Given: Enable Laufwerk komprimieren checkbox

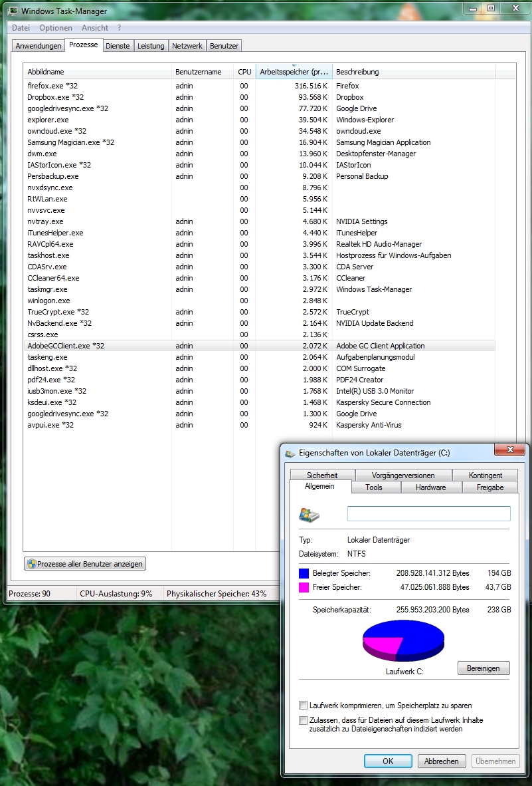Looking at the screenshot, I should pyautogui.click(x=303, y=706).
